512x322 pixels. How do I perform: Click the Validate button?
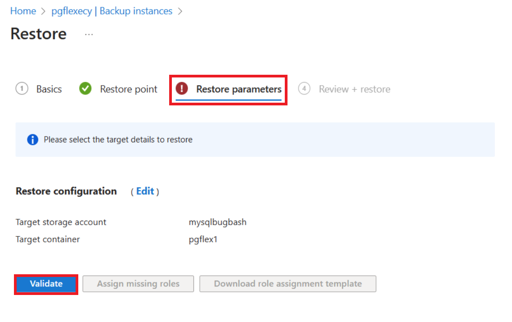pos(46,284)
